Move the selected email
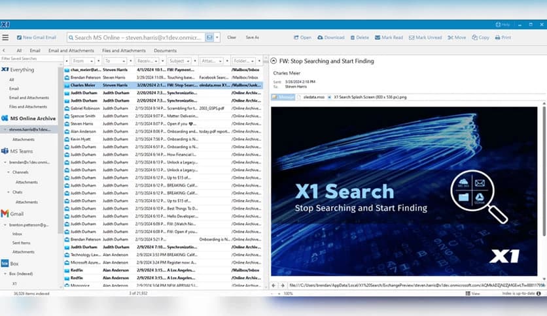This screenshot has width=547, height=316. (457, 38)
